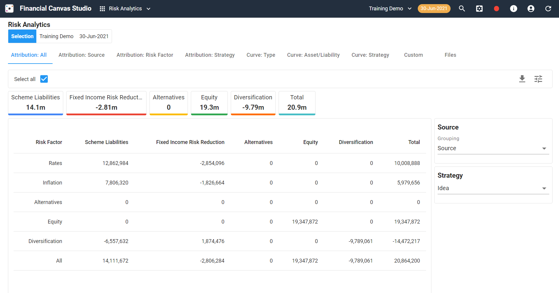Toggle the Select all checkbox
Screen dimensions: 559x293
pyautogui.click(x=44, y=79)
